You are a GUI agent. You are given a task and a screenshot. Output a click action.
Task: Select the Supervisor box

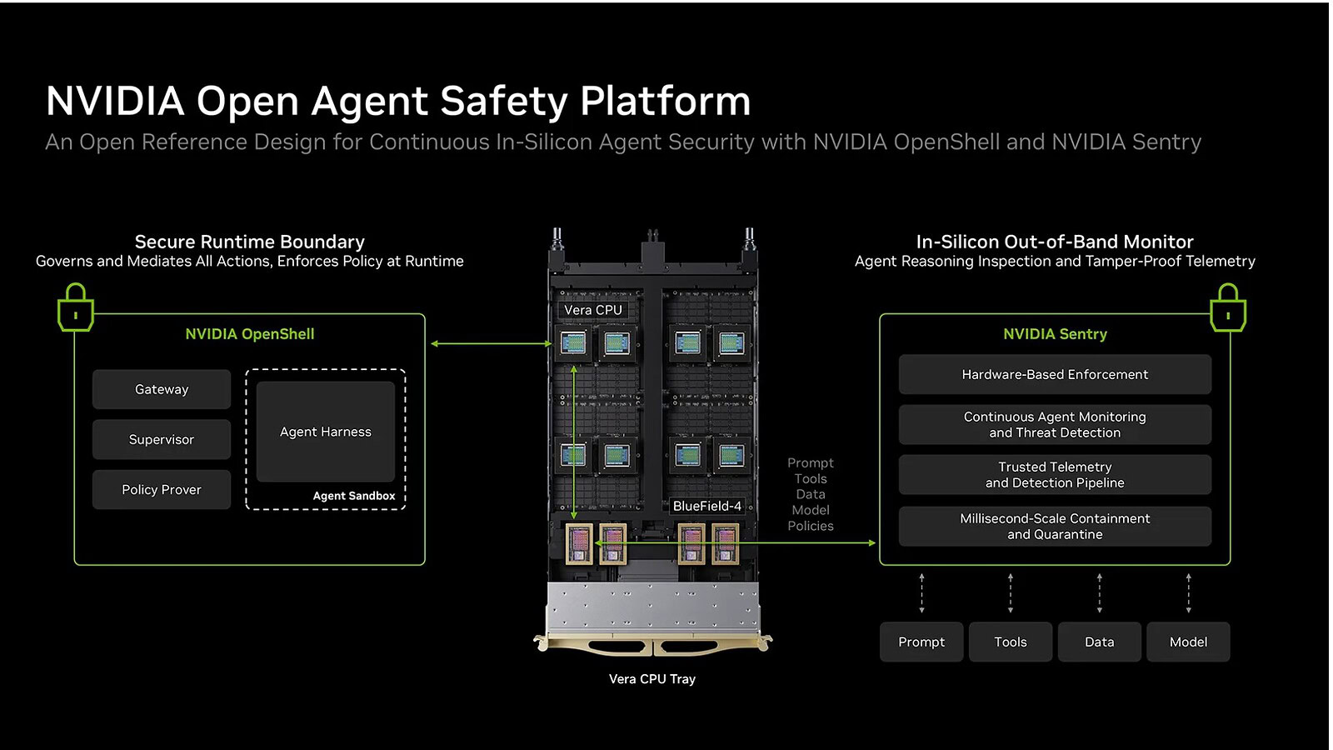pos(162,439)
